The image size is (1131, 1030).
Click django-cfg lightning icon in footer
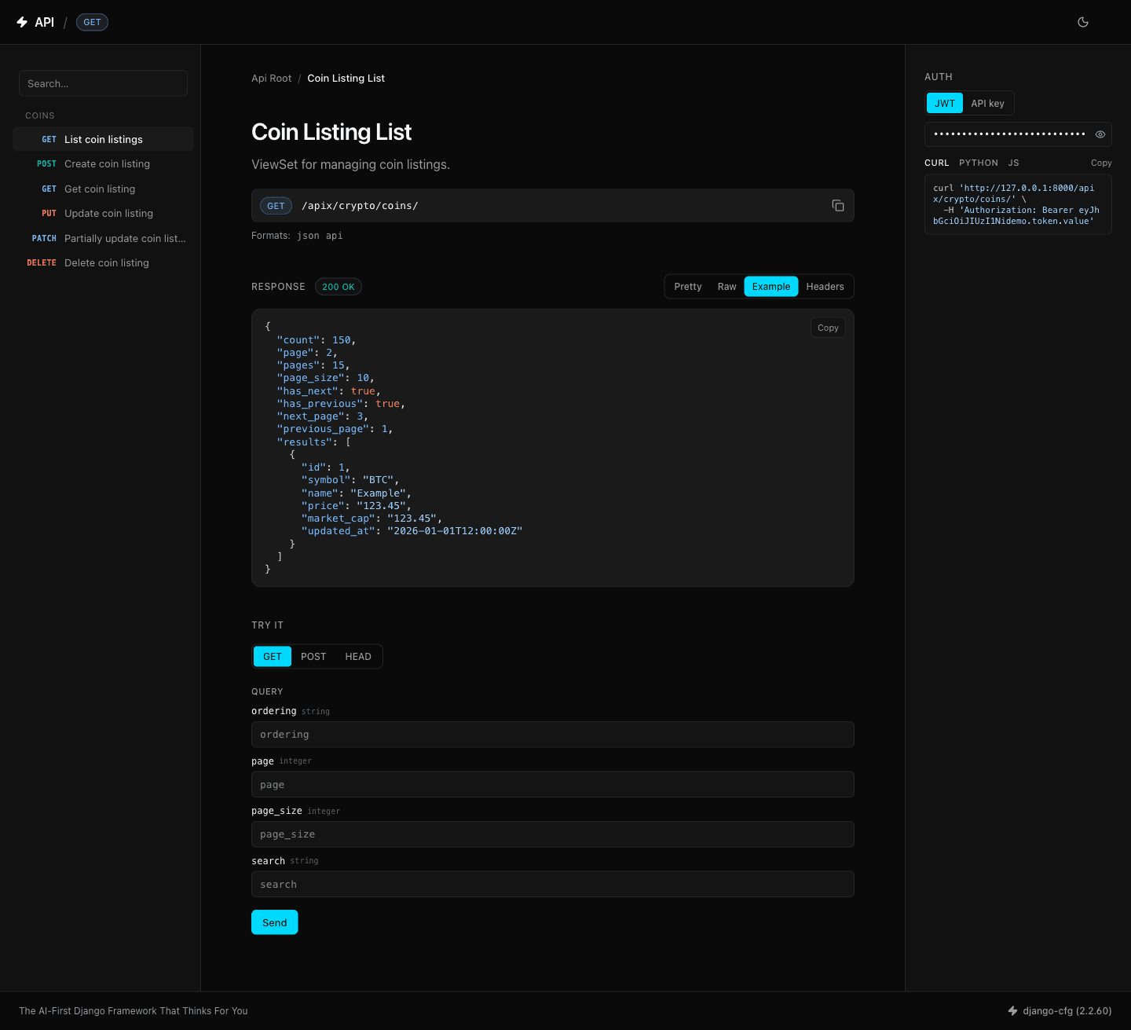(x=1012, y=1011)
